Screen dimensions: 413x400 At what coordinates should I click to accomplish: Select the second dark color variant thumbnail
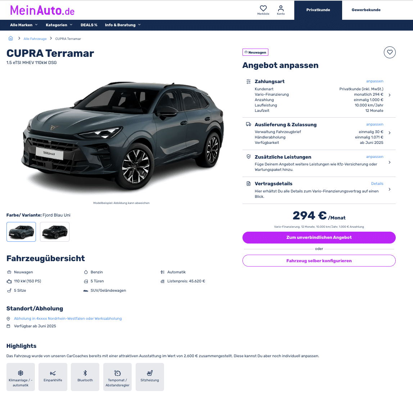55,232
